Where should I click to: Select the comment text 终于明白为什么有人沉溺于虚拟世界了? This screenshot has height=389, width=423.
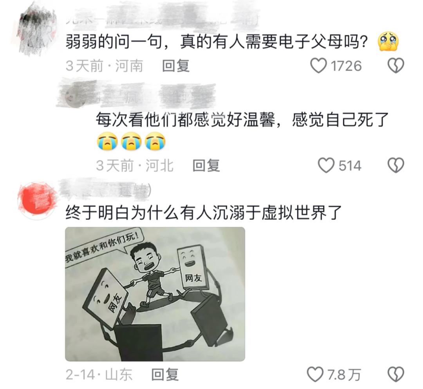click(x=204, y=213)
